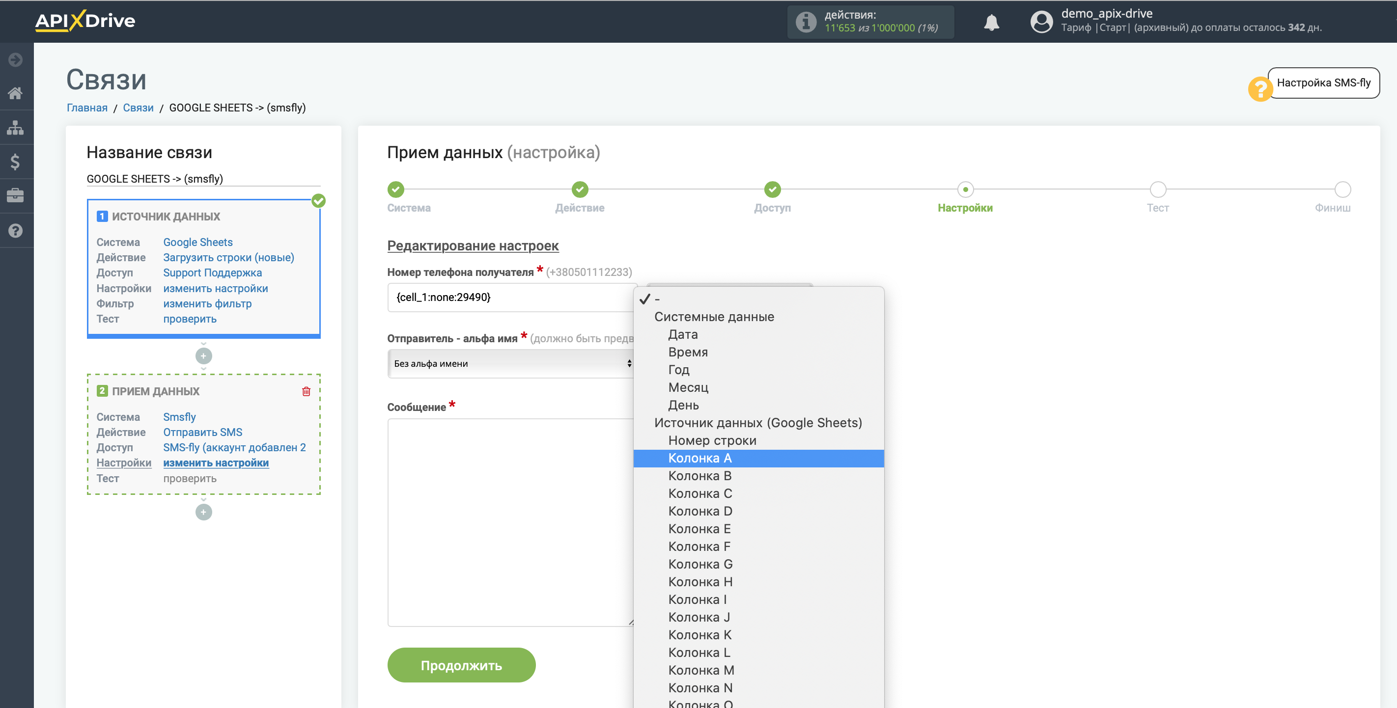Click изменить фильтр link
The width and height of the screenshot is (1397, 708).
point(208,303)
